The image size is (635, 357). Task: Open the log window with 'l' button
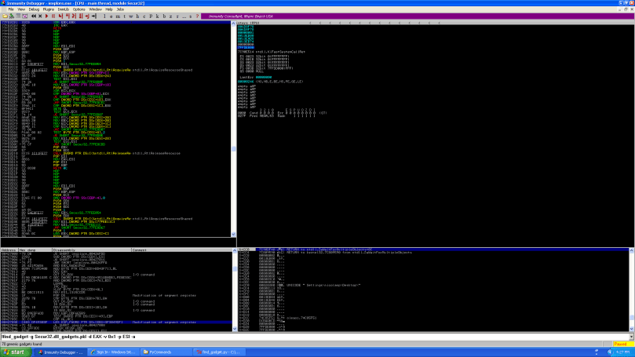coord(104,16)
